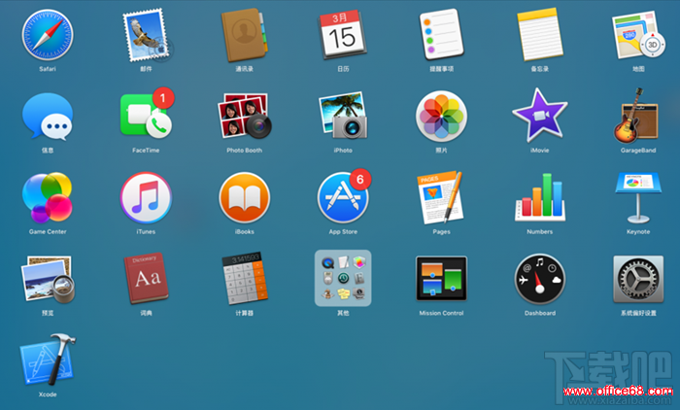Click the 'GarageBand' label text
Viewport: 680px width, 410px height.
tap(638, 151)
